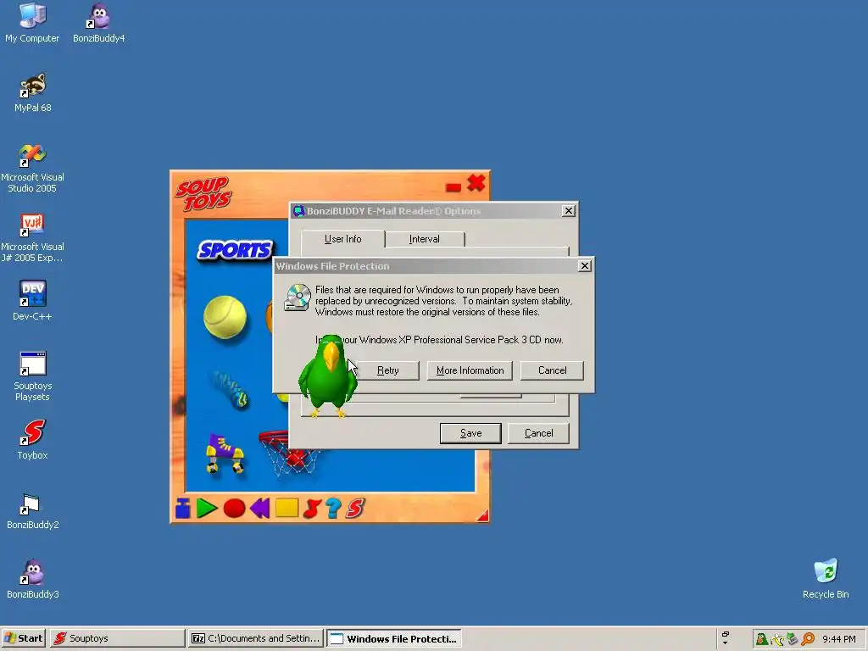Click the blue weight icon in Souptoys toolbar
This screenshot has height=651, width=868.
click(183, 509)
